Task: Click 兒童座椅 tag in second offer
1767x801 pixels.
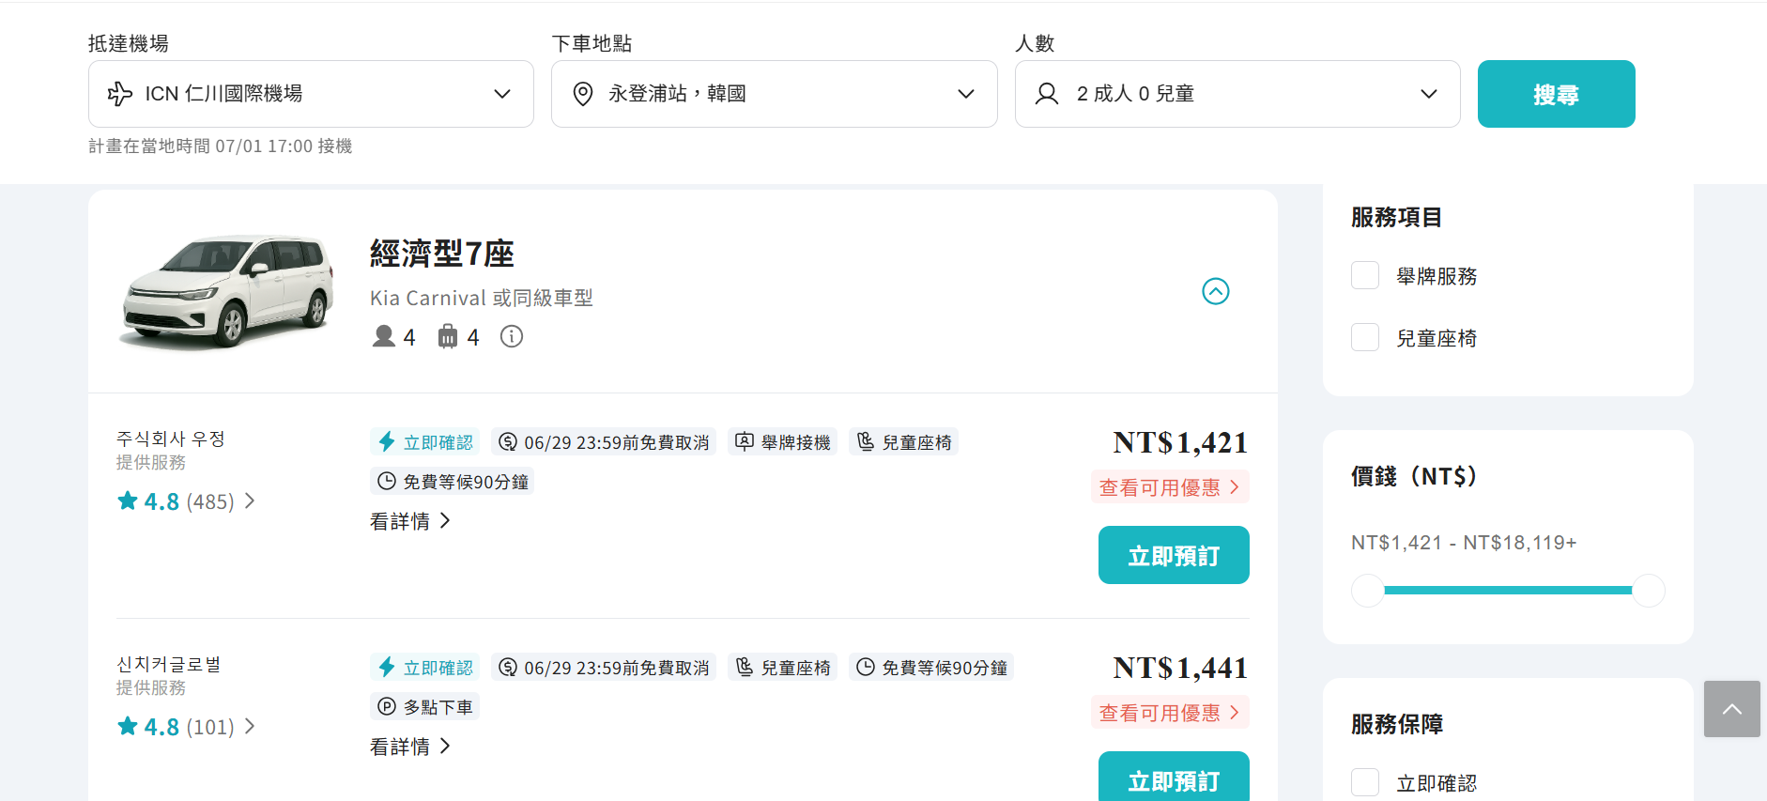Action: tap(783, 668)
